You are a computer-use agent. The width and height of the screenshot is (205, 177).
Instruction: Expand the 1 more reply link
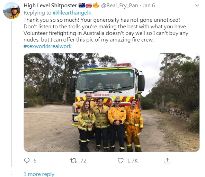pyautogui.click(x=39, y=174)
